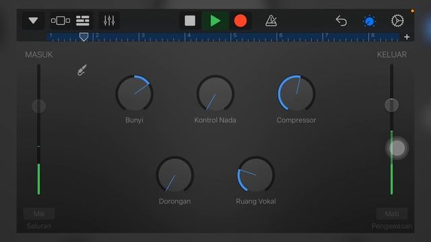
Task: Adjust the Ruang Vokal knob
Action: [x=256, y=175]
